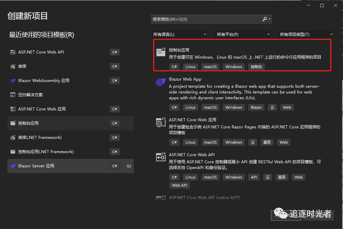Screen dimensions: 343x229
Task: Click the 控制台应用 template description text
Action: tap(245, 57)
